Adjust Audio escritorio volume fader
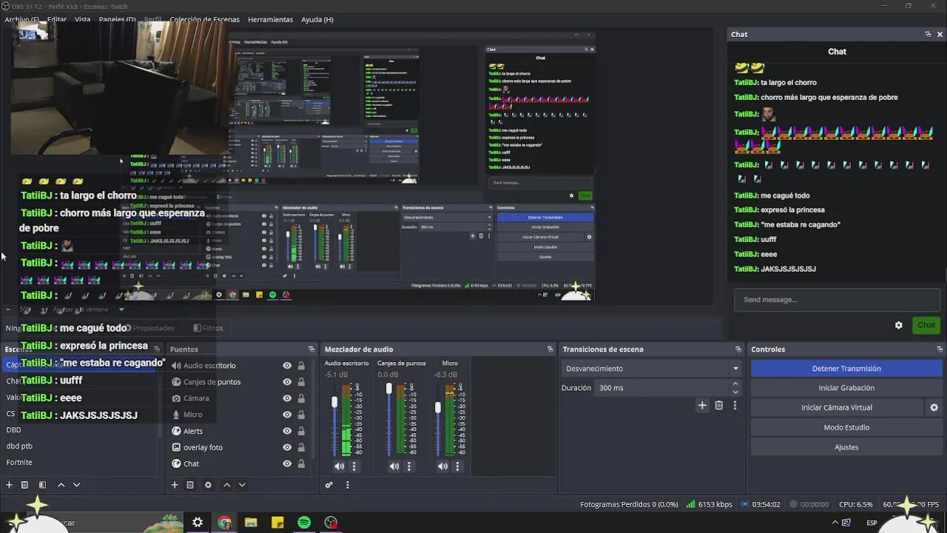947x533 pixels. point(334,402)
